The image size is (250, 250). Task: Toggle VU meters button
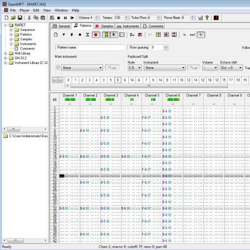[x=106, y=35]
